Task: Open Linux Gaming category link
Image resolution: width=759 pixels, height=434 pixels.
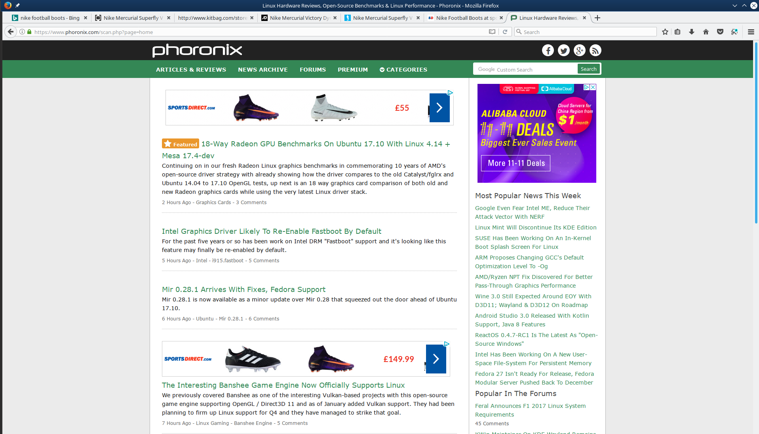Action: coord(213,423)
